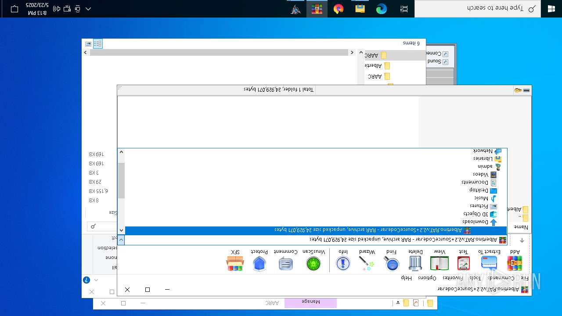Open the volume control in system tray
The image size is (562, 316).
click(x=57, y=9)
